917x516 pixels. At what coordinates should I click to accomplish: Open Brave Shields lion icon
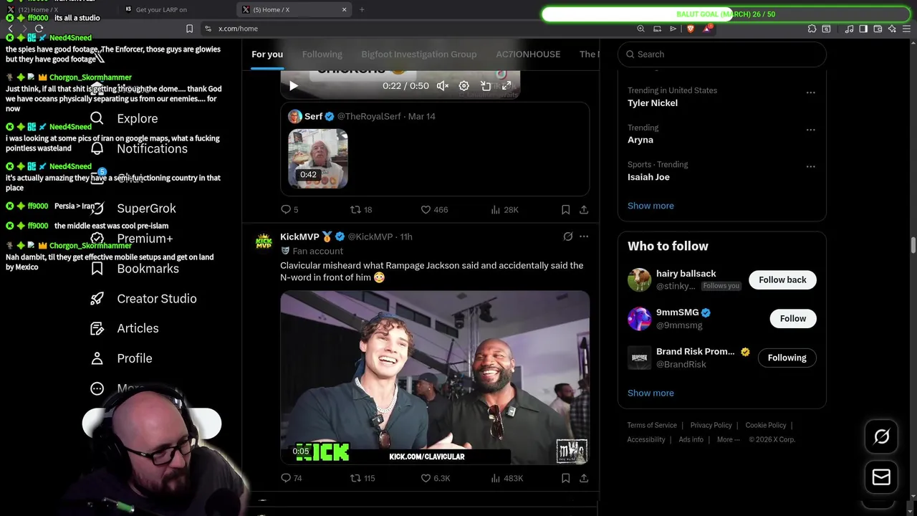(x=691, y=29)
